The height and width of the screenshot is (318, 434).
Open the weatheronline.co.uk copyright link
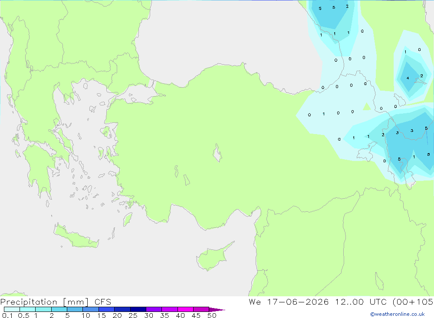coord(398,314)
